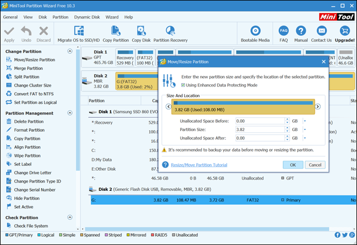Click the horizontal scrollbar of partition list
357x245 pixels.
207,229
